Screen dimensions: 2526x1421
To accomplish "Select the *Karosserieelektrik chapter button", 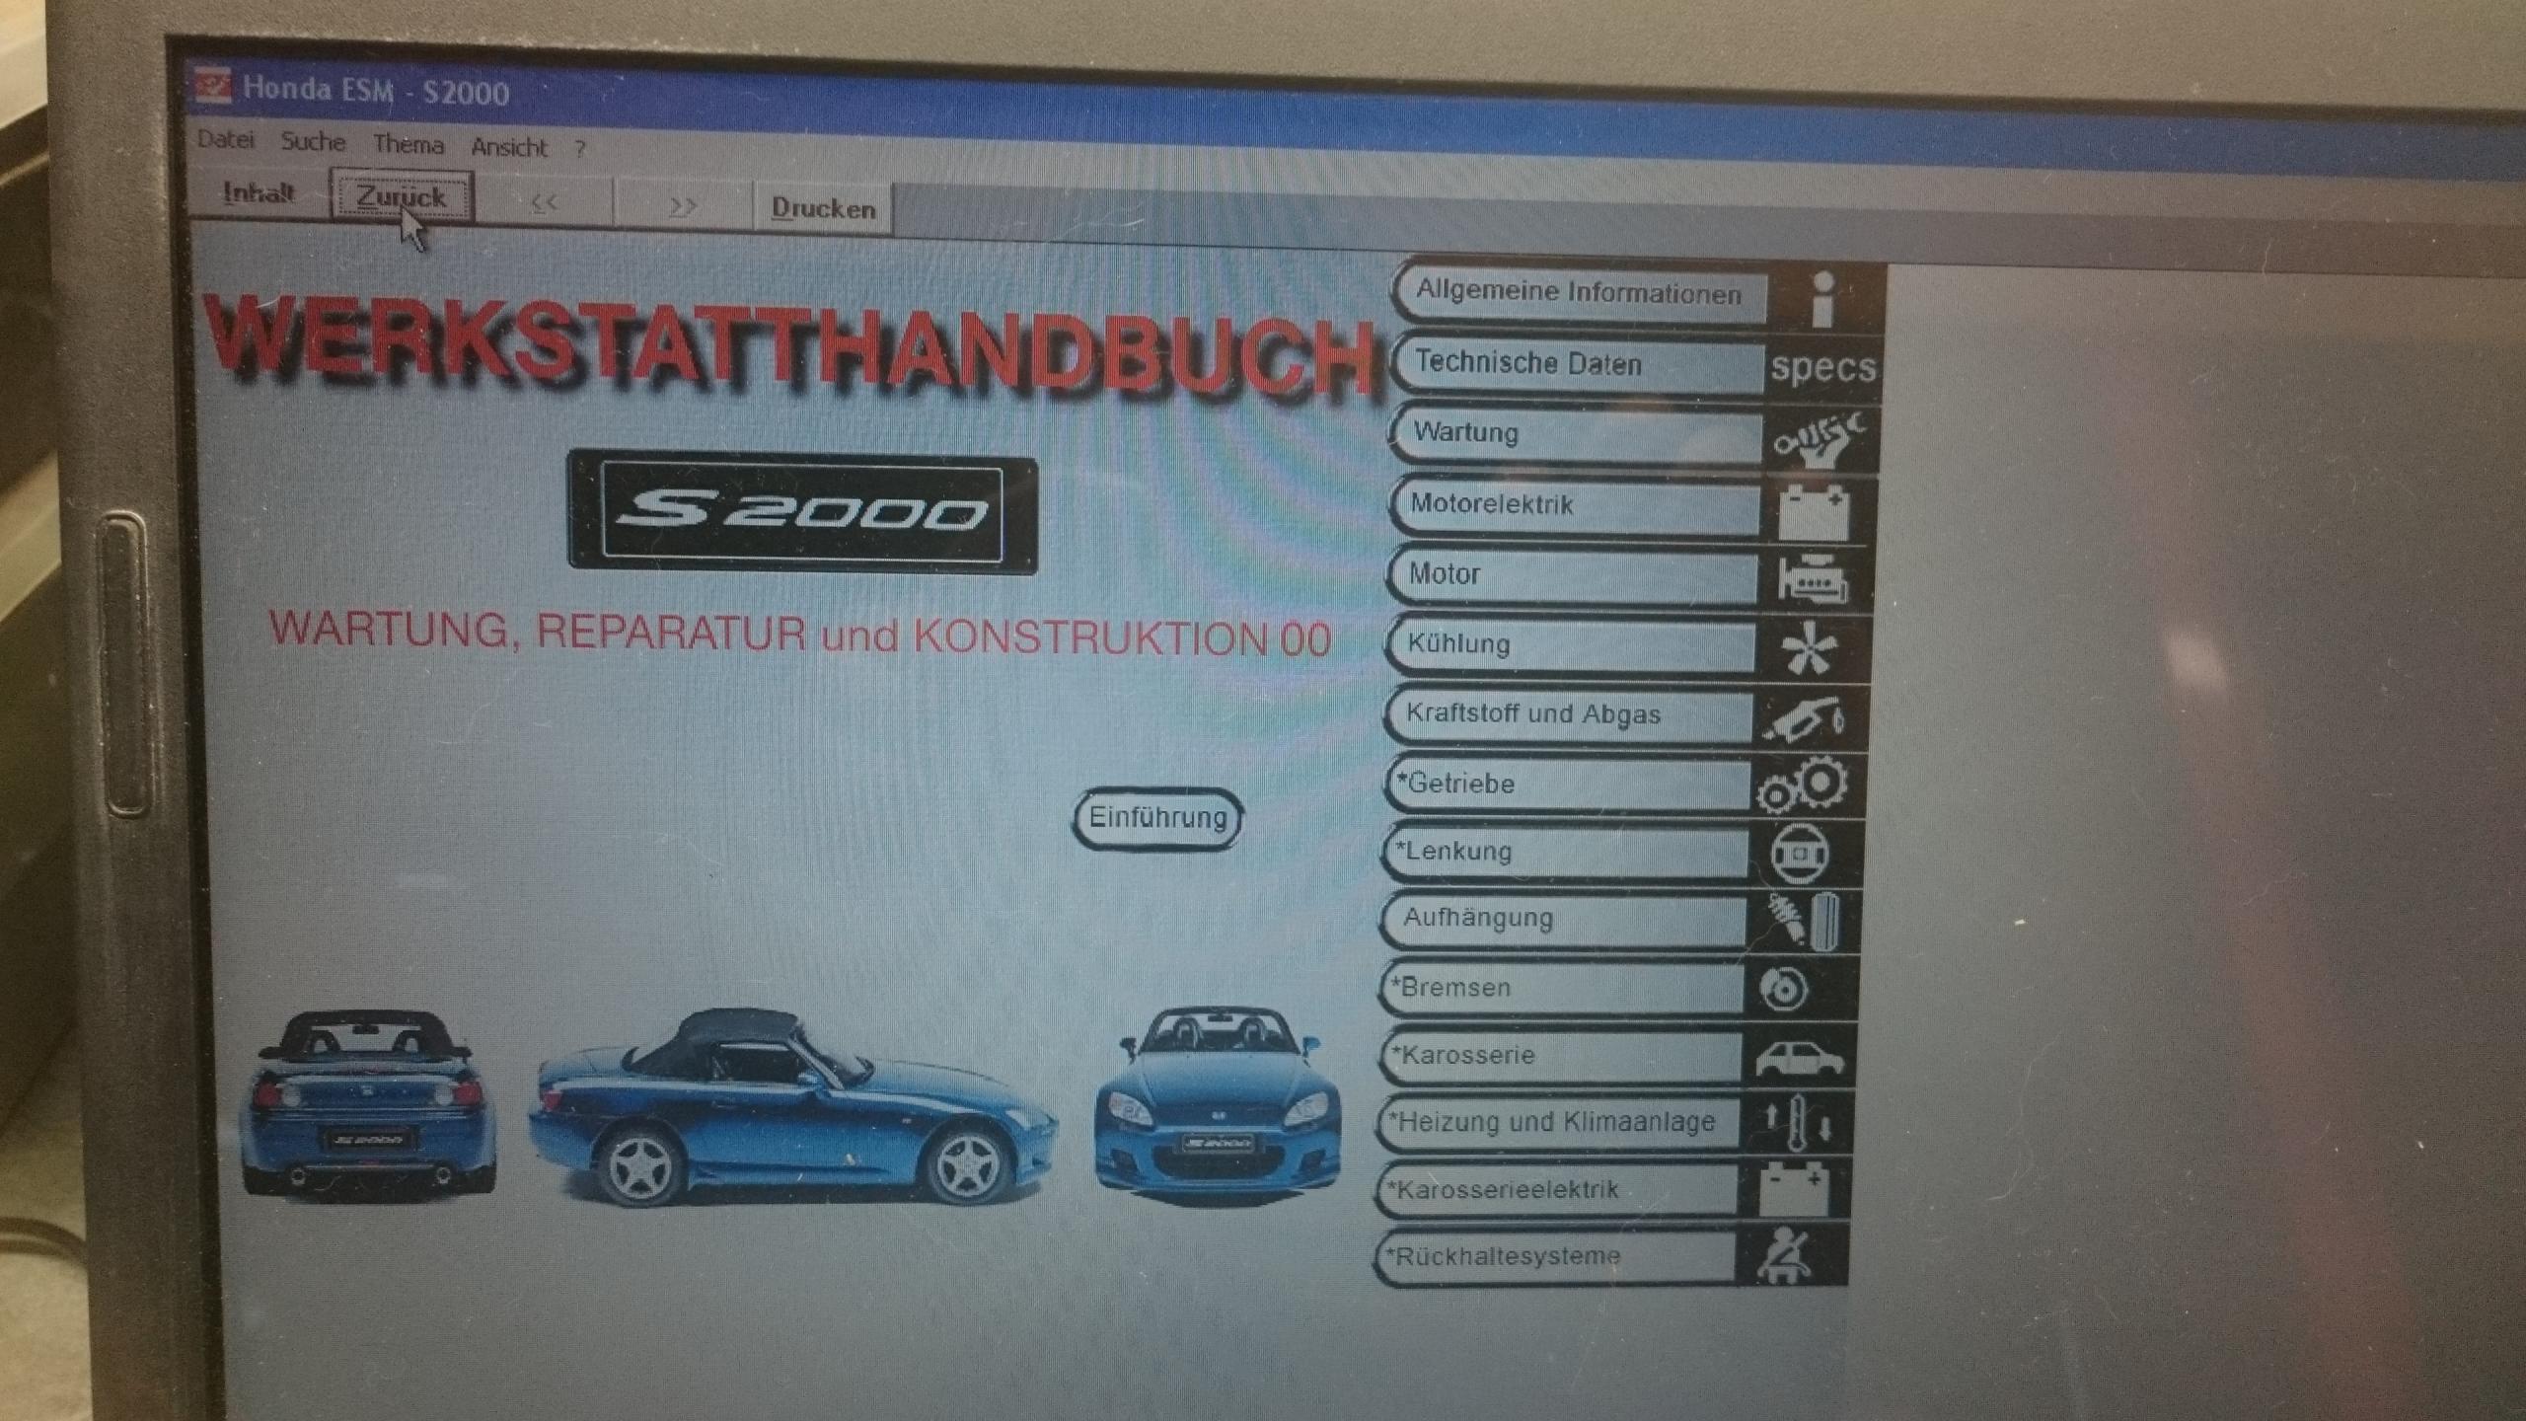I will 1556,1189.
